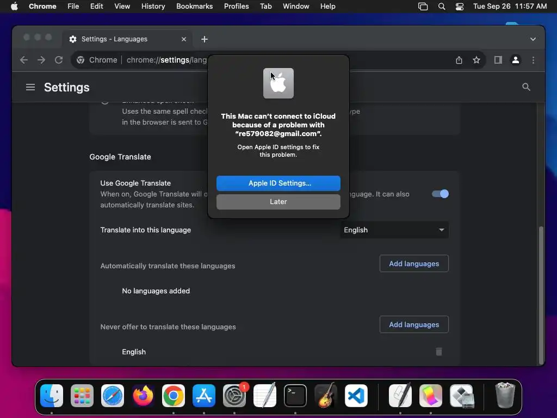The width and height of the screenshot is (557, 418).
Task: Open the Help menu
Action: [x=327, y=7]
